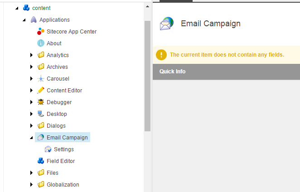Click the large Email Campaign header icon
This screenshot has width=300, height=192.
coord(167,24)
